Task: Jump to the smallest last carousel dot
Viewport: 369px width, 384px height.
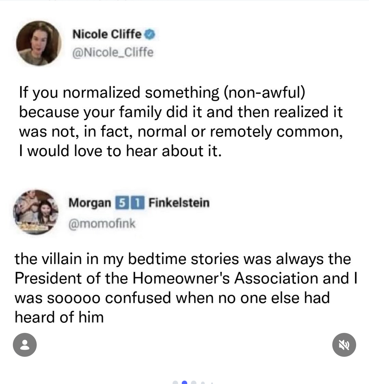Action: (x=211, y=383)
